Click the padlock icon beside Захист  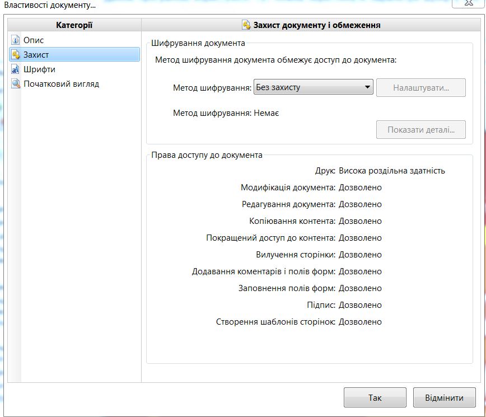pos(15,55)
